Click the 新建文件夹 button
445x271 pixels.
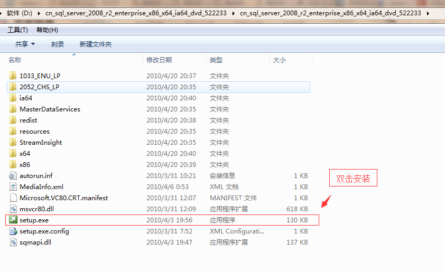point(95,44)
